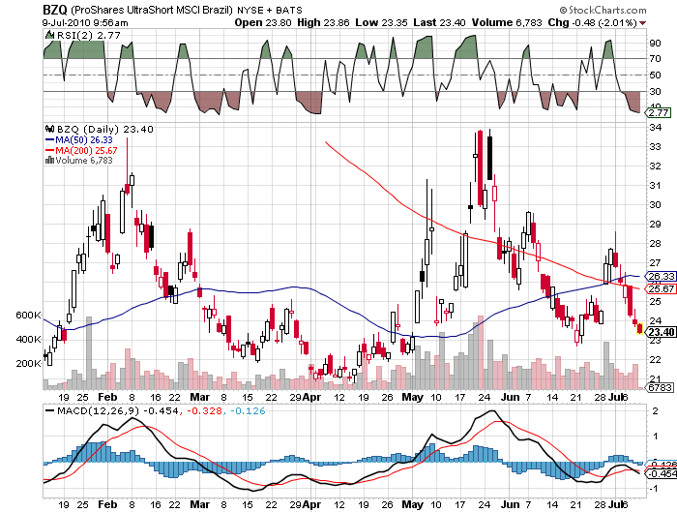Click the Mar label on price chart axis
The width and height of the screenshot is (677, 513).
200,397
